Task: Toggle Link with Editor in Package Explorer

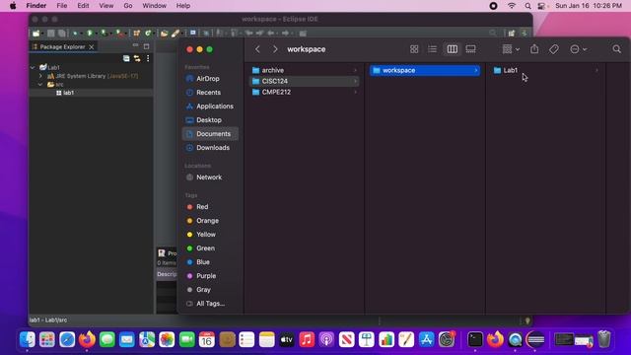Action: click(x=137, y=58)
